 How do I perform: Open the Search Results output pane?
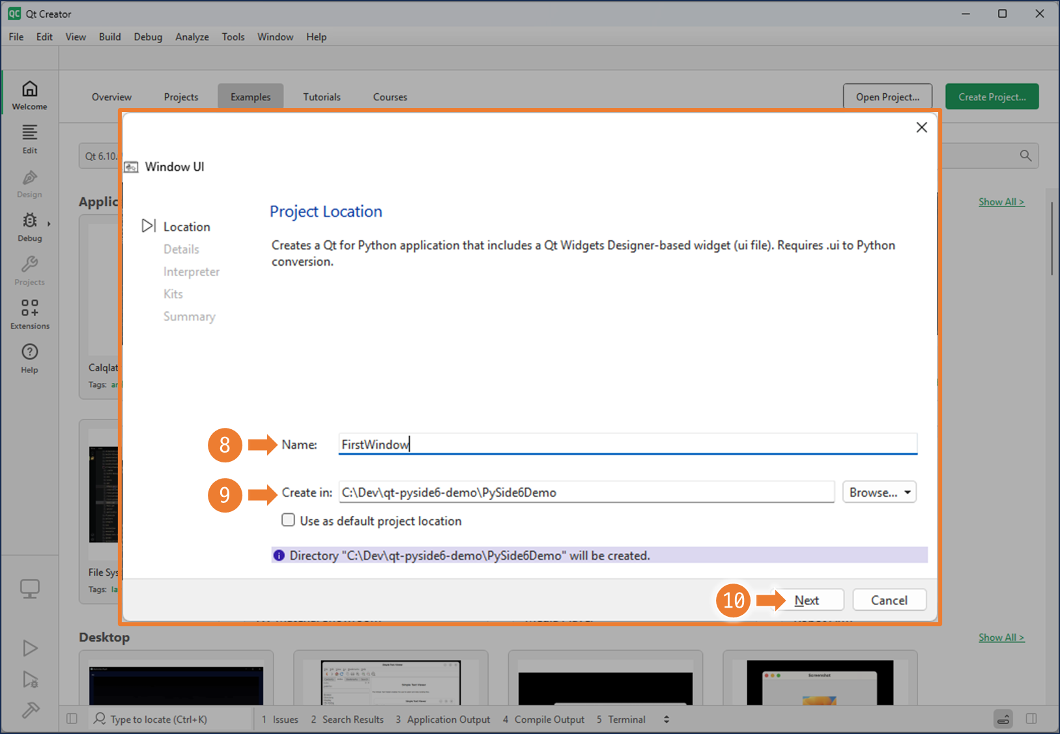point(347,719)
